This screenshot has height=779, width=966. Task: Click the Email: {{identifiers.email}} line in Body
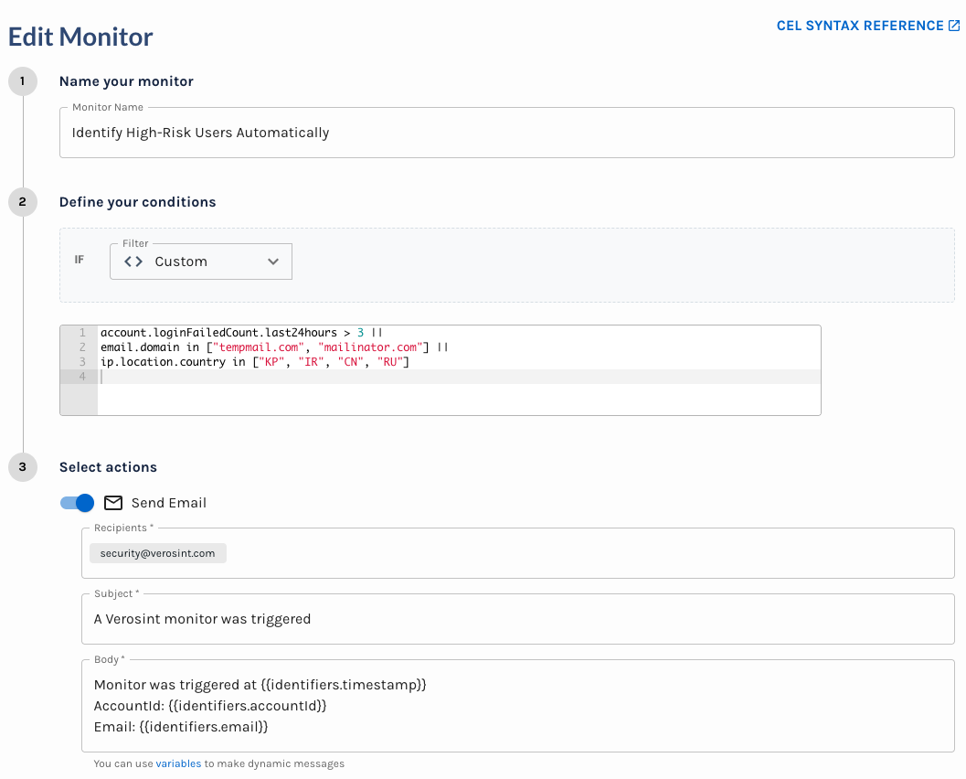click(181, 727)
